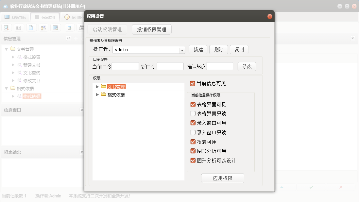The height and width of the screenshot is (202, 359).
Task: Enable the 表格界面只读 checkbox
Action: click(x=193, y=114)
